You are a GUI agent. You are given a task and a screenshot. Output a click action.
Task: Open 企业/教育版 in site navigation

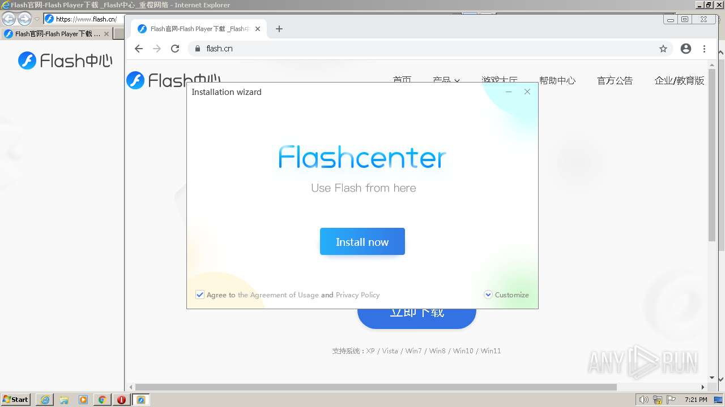[679, 80]
